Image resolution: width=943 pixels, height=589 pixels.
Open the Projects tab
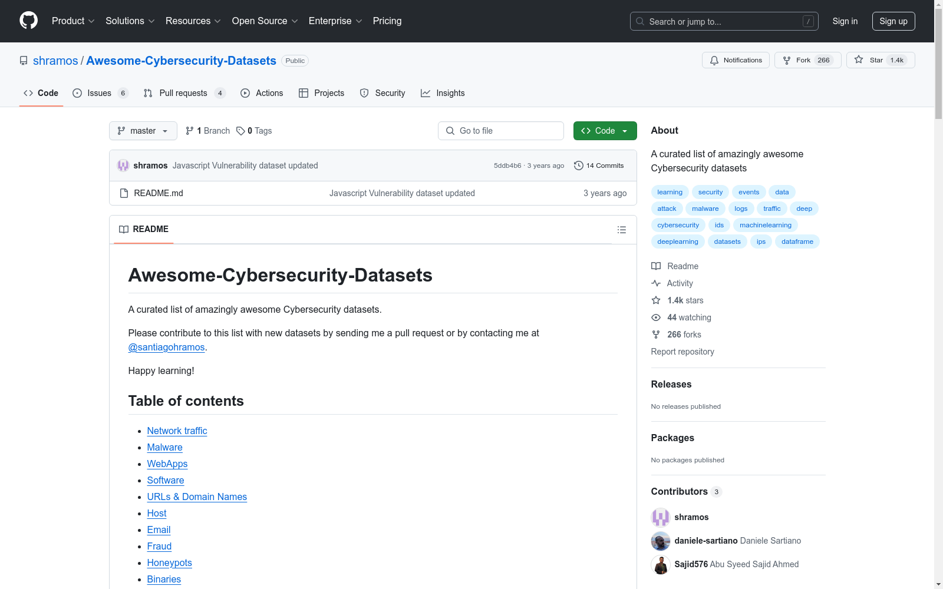tap(321, 93)
